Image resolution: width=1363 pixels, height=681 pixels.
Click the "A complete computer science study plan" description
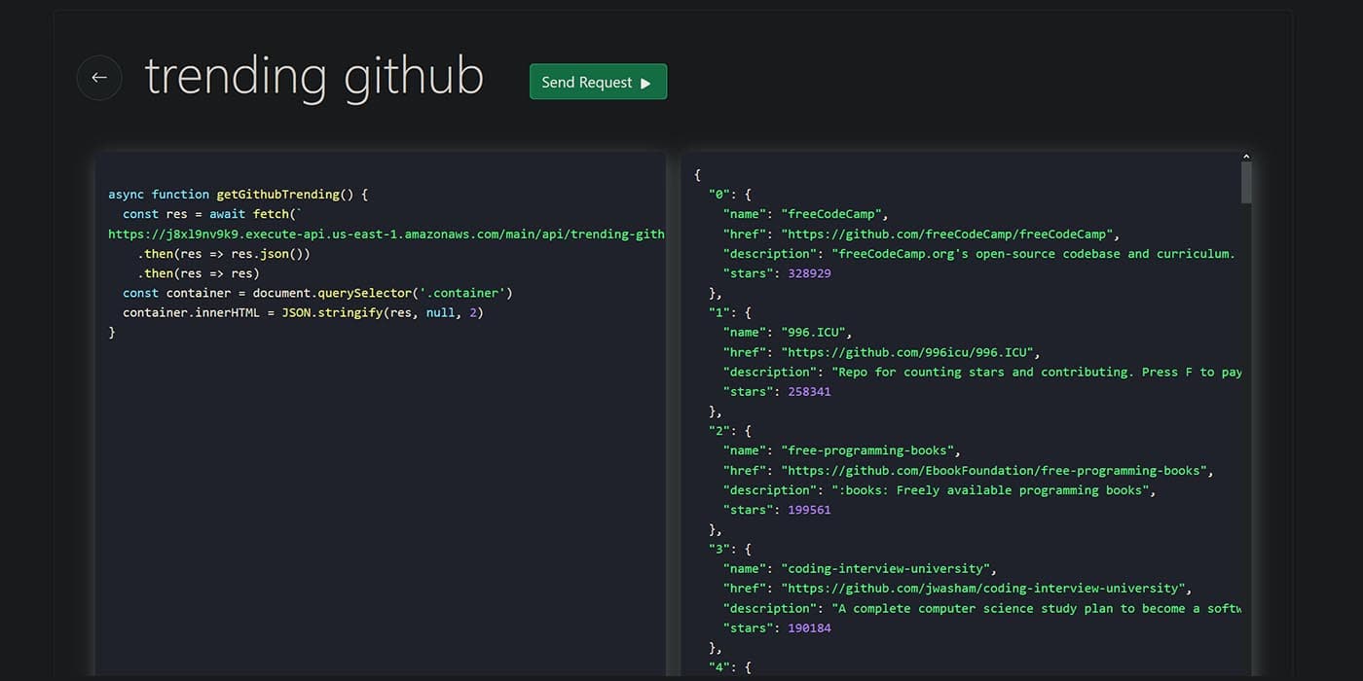pos(1036,608)
